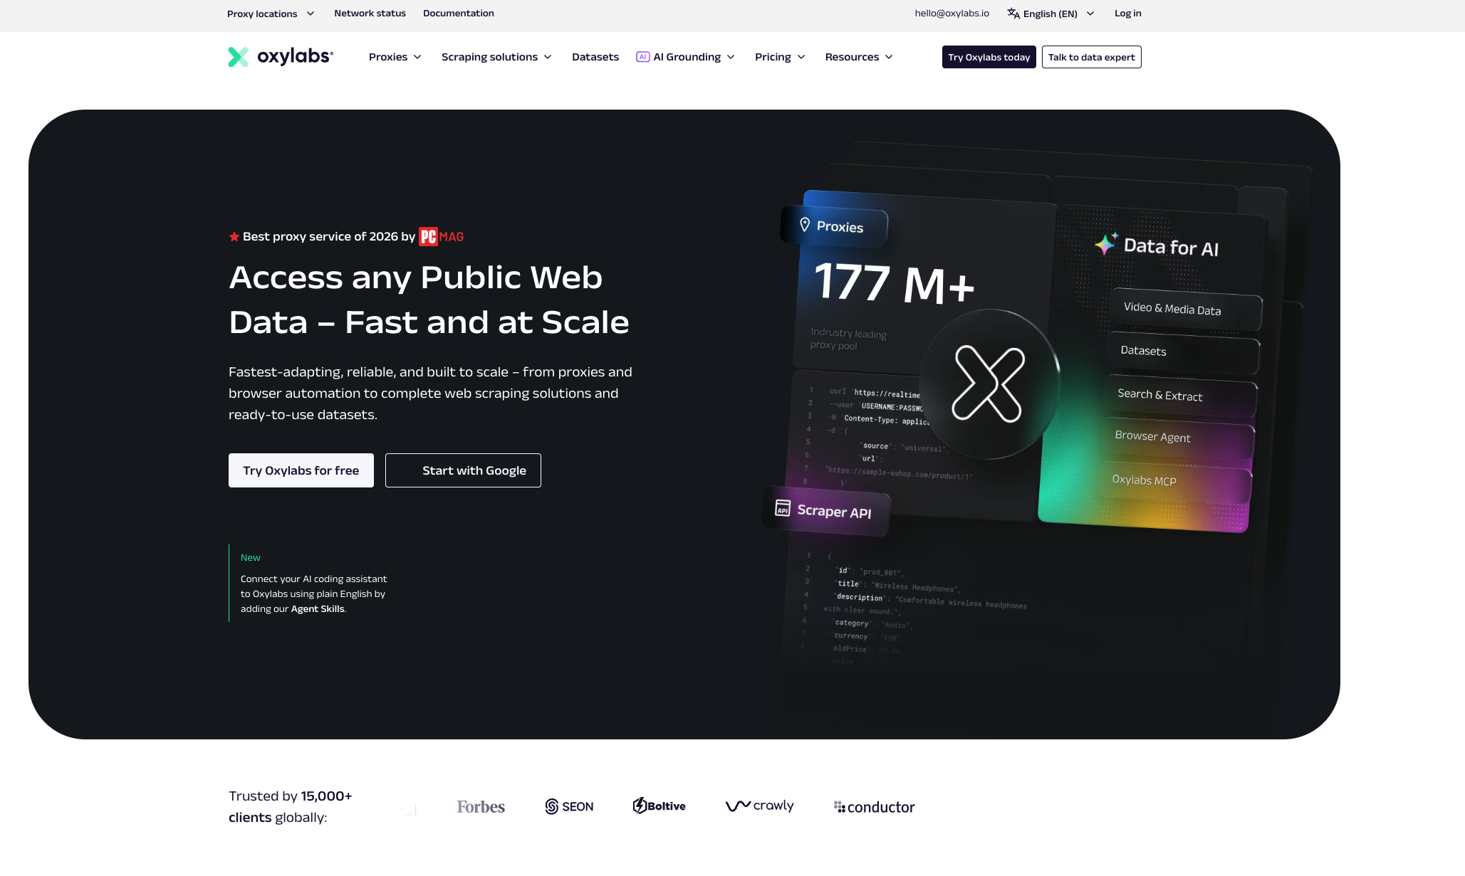Click the Oxylabs logo in the header
This screenshot has width=1465, height=876.
click(x=281, y=57)
